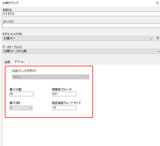This screenshot has width=160, height=146.
Task: Expand the データテーブル dropdown
Action: pyautogui.click(x=81, y=51)
